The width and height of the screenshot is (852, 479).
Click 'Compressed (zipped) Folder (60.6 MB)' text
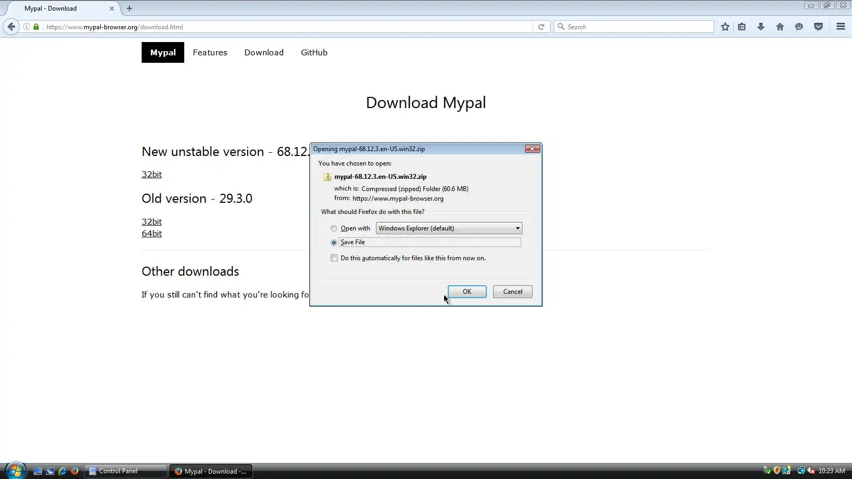415,189
